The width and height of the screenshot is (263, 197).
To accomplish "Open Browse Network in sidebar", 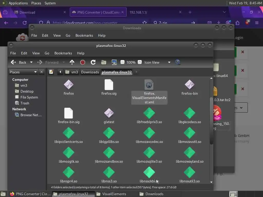I will coord(28,115).
